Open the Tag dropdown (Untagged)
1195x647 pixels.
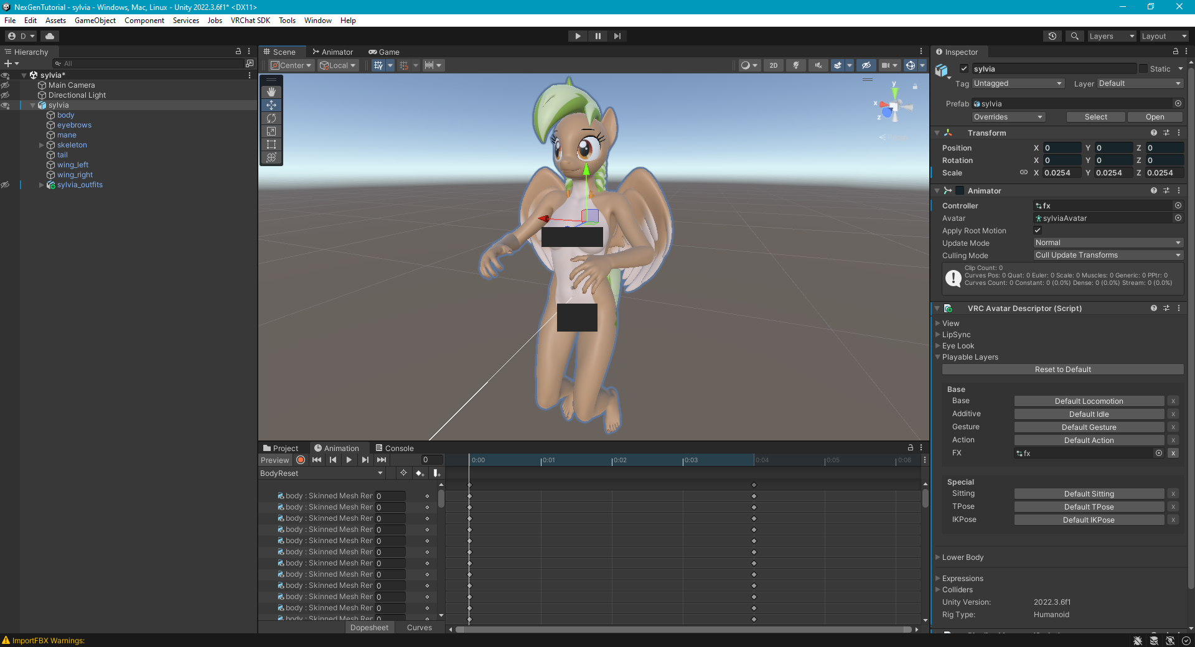(x=1018, y=83)
